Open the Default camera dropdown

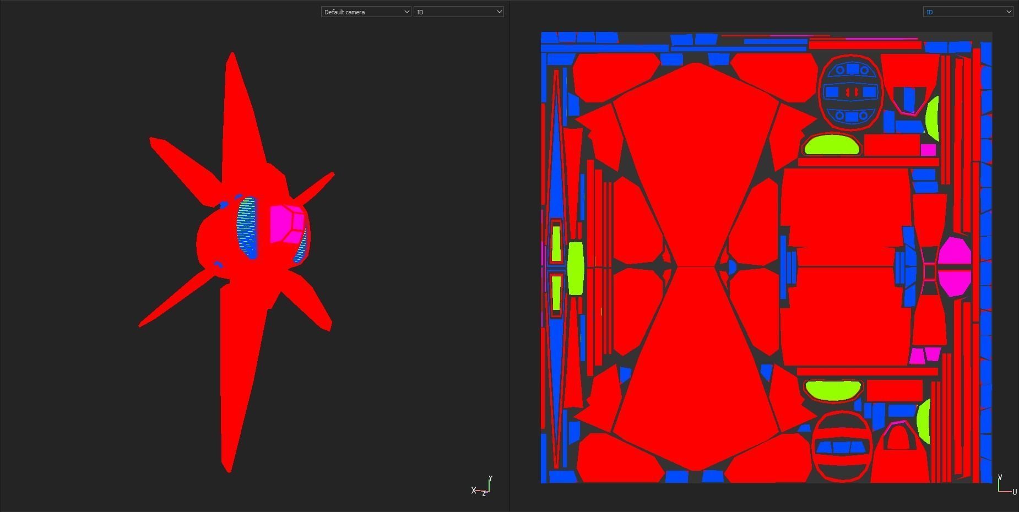point(366,12)
